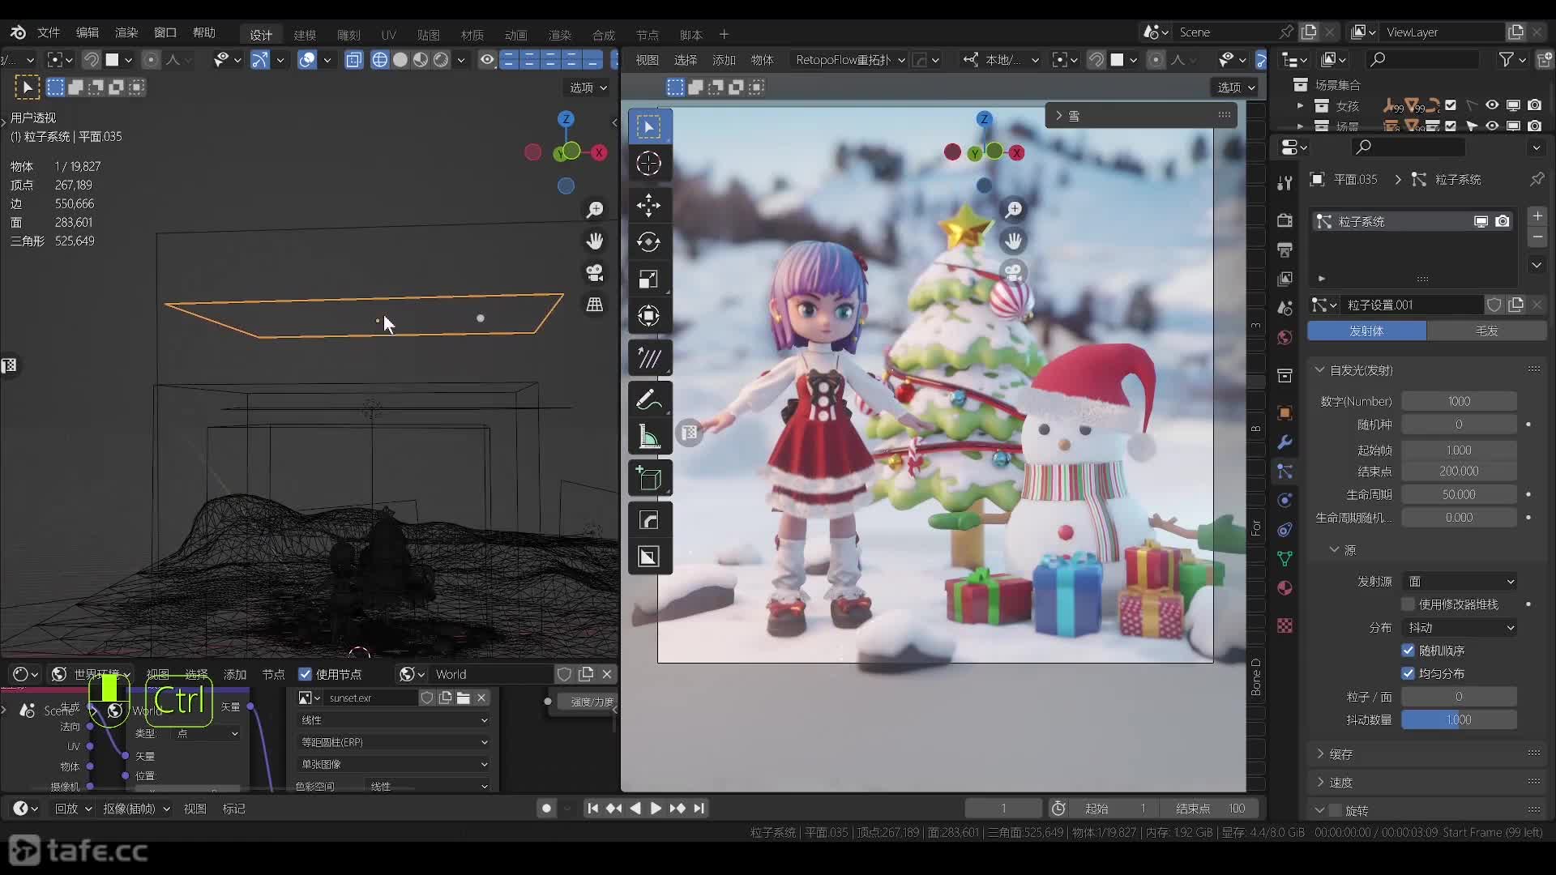This screenshot has height=875, width=1556.
Task: Toggle particle system show in viewport
Action: pyautogui.click(x=1481, y=221)
